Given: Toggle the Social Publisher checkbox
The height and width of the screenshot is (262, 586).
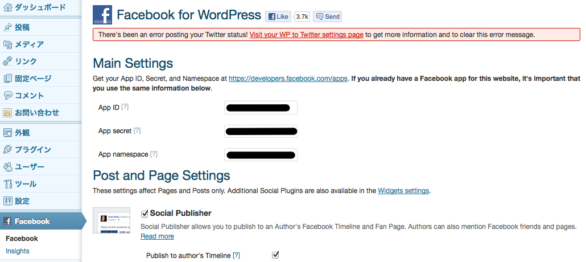Looking at the screenshot, I should coord(145,214).
